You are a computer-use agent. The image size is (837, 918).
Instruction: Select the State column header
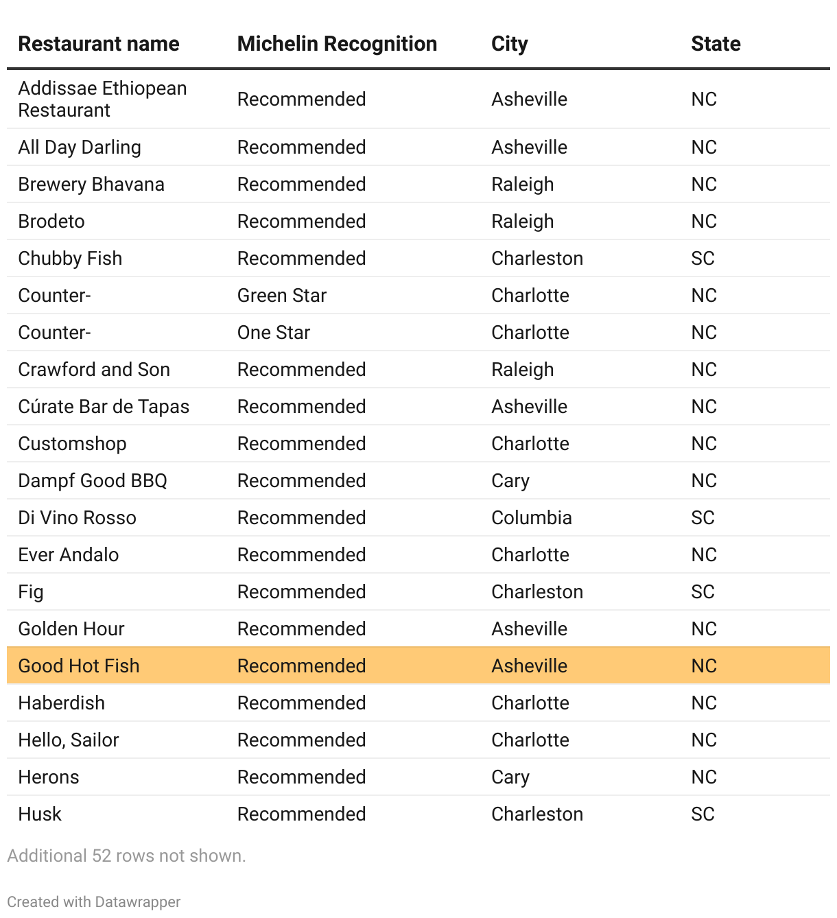coord(716,44)
